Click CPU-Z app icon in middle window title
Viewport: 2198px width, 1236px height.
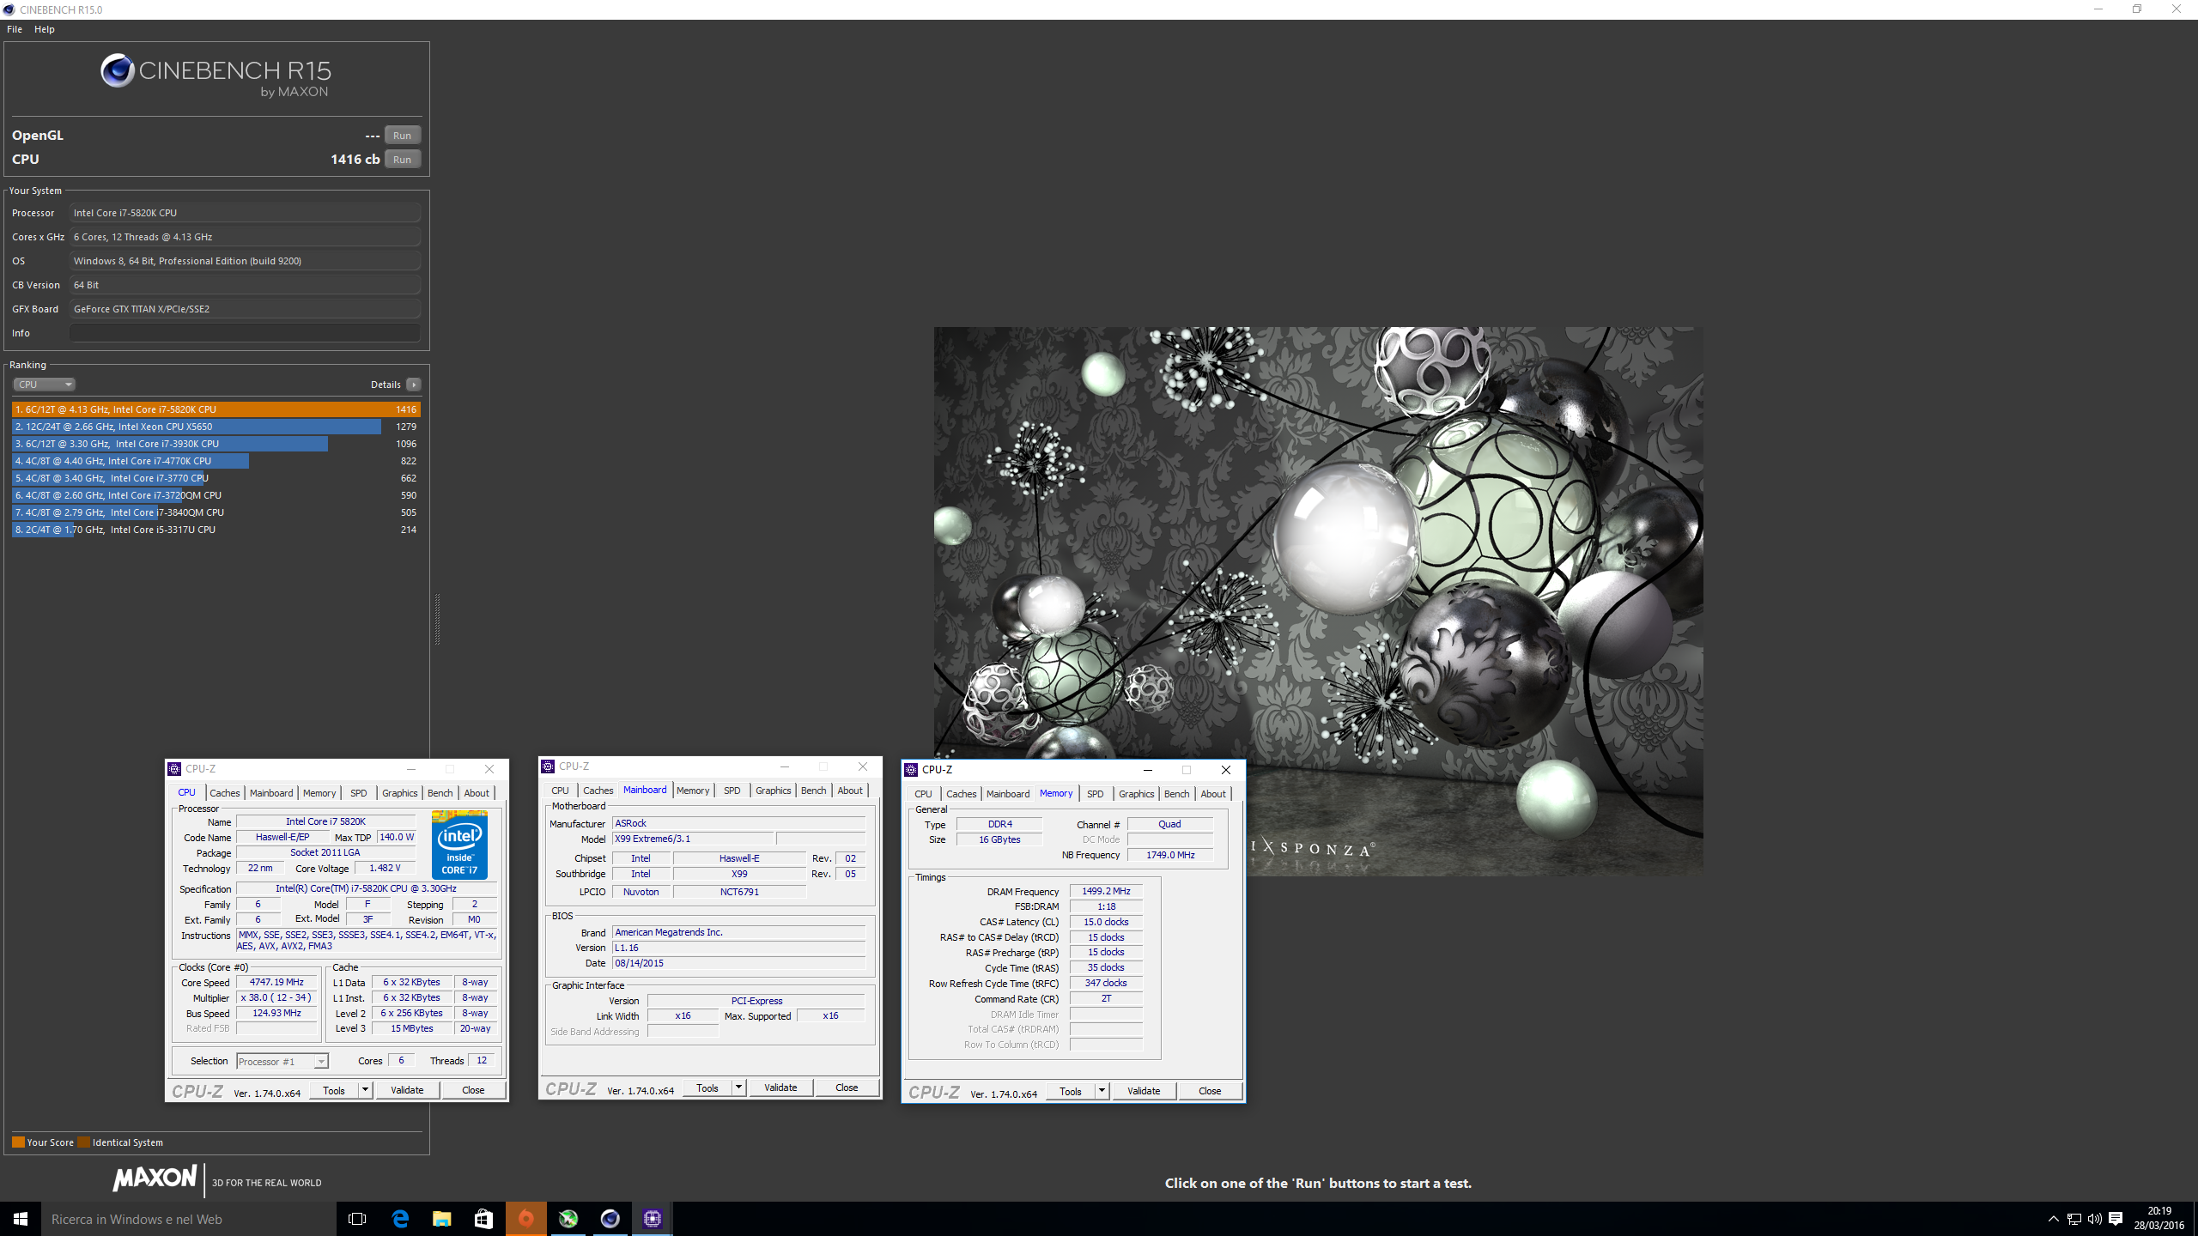click(548, 766)
